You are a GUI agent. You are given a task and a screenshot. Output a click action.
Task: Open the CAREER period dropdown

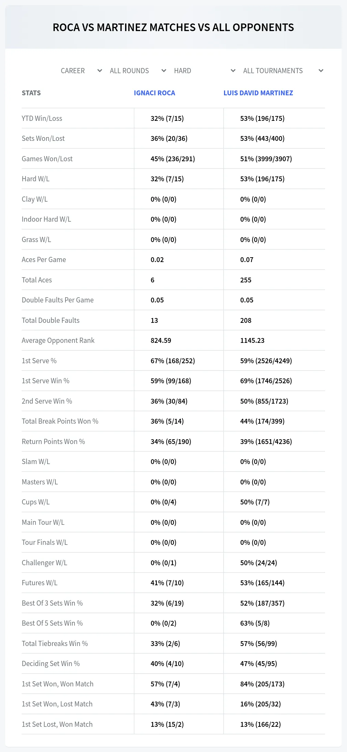click(x=81, y=71)
